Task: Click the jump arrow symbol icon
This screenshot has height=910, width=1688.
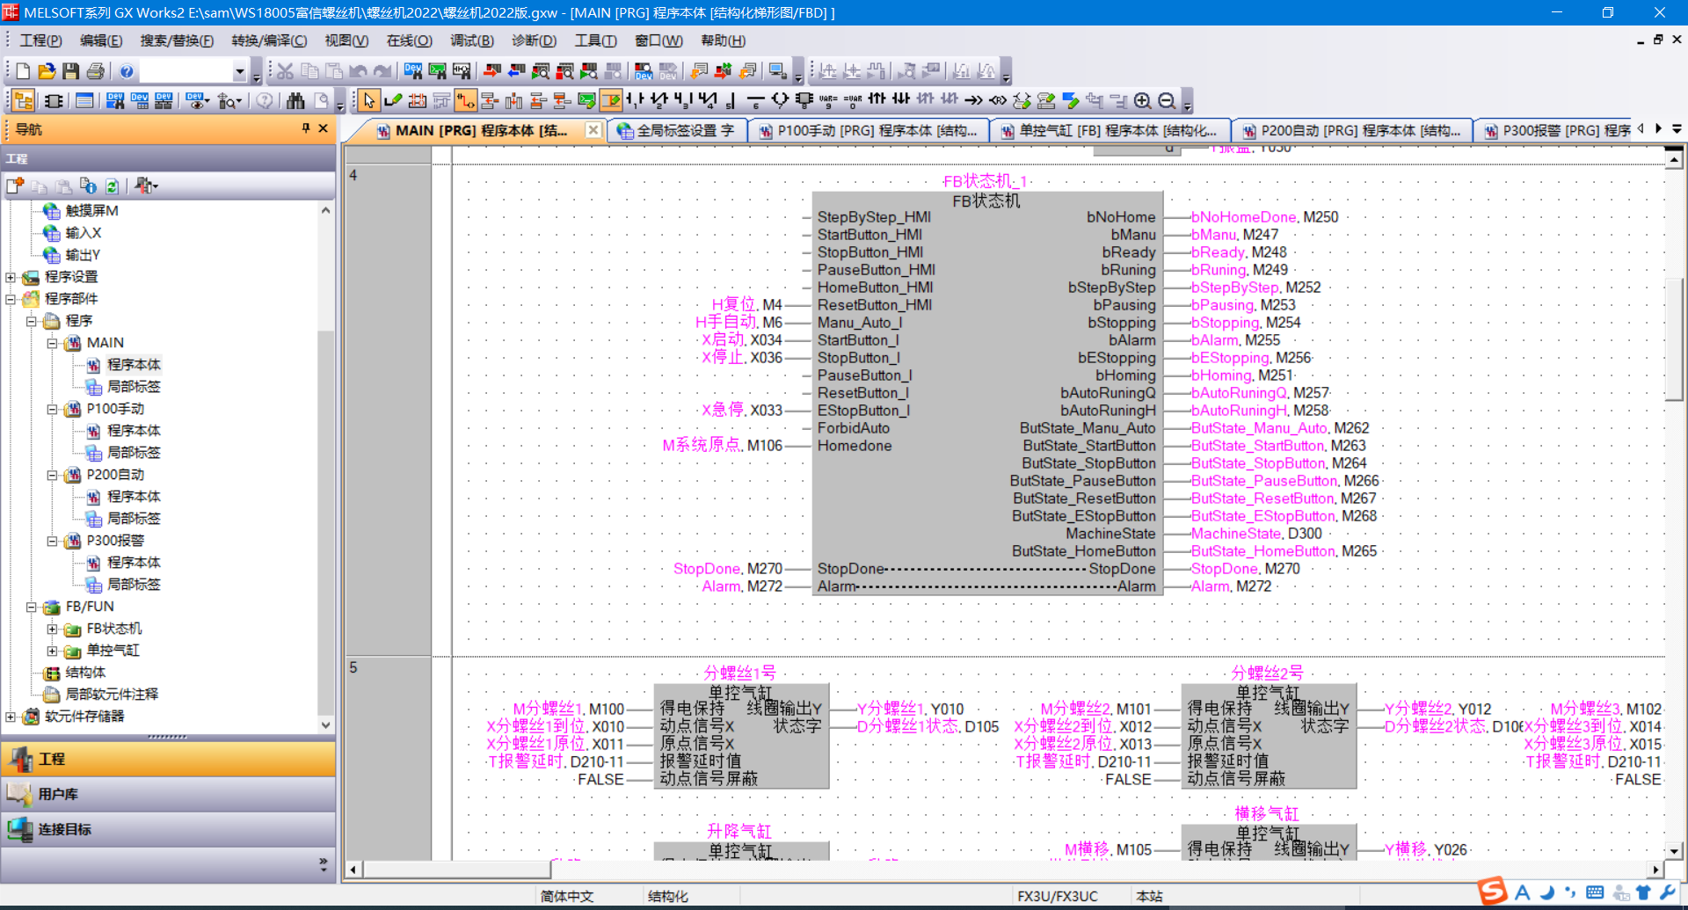Action: [973, 101]
